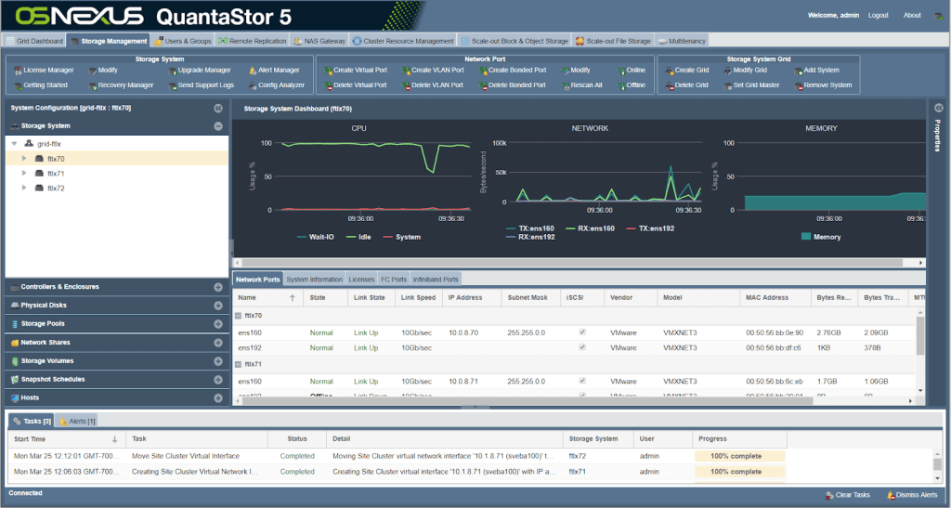Toggle RX:ens160 series in Network legend
Screen dimensions: 951x508
coord(590,228)
